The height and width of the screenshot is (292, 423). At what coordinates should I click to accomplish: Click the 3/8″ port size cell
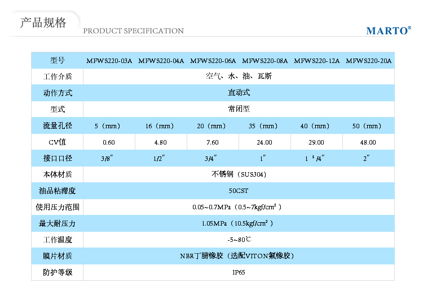click(x=108, y=159)
